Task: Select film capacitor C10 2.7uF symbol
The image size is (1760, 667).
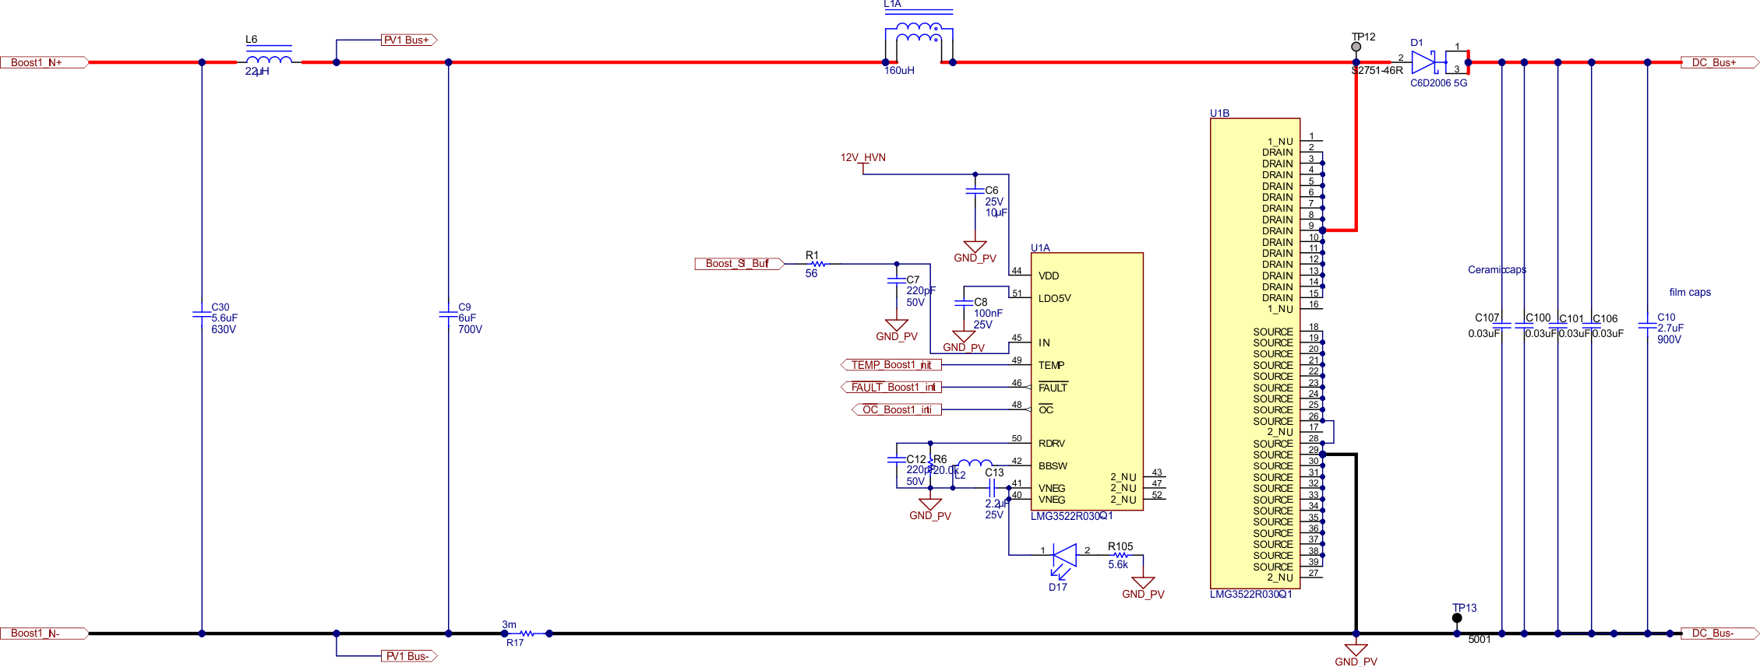Action: (1647, 325)
